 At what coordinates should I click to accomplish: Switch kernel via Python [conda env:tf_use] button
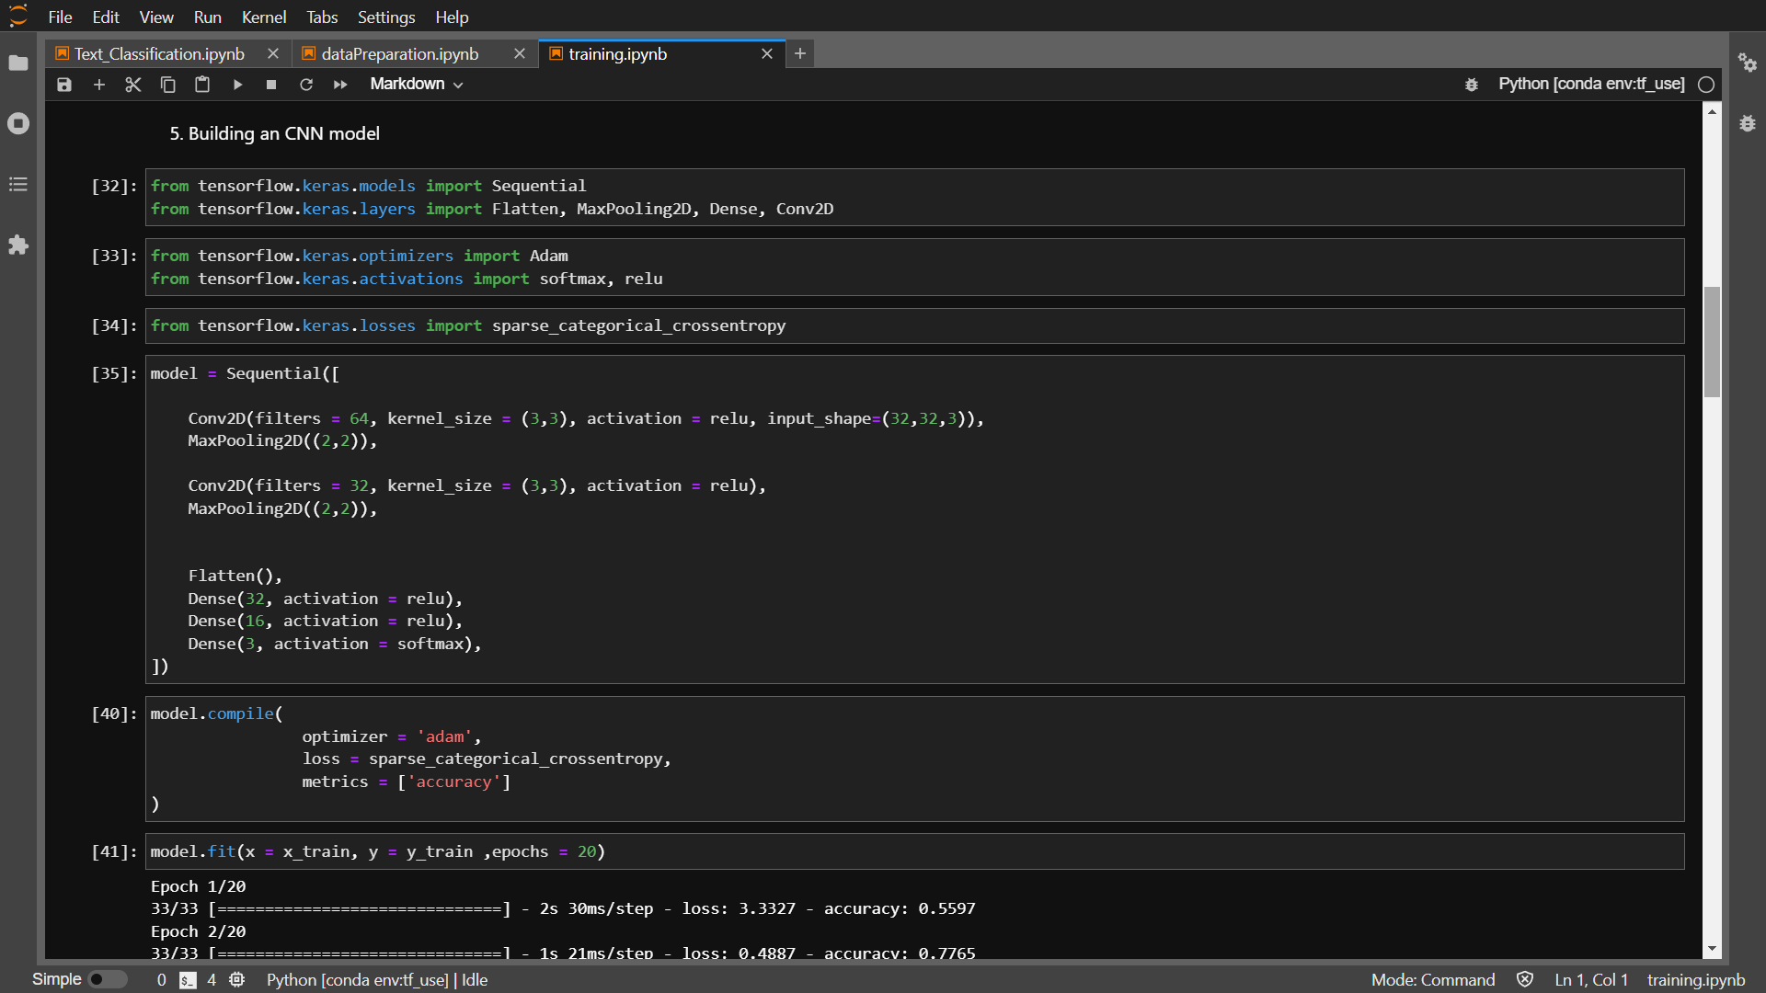point(1591,85)
